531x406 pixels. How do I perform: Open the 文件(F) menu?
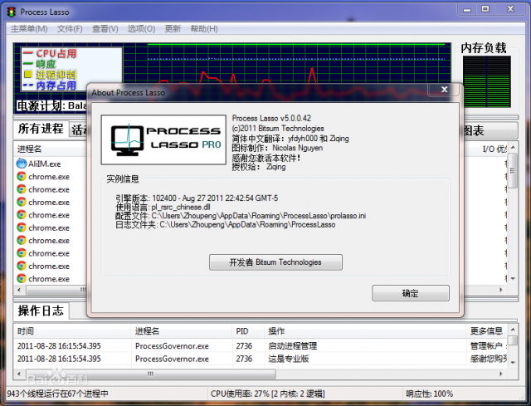pyautogui.click(x=70, y=28)
